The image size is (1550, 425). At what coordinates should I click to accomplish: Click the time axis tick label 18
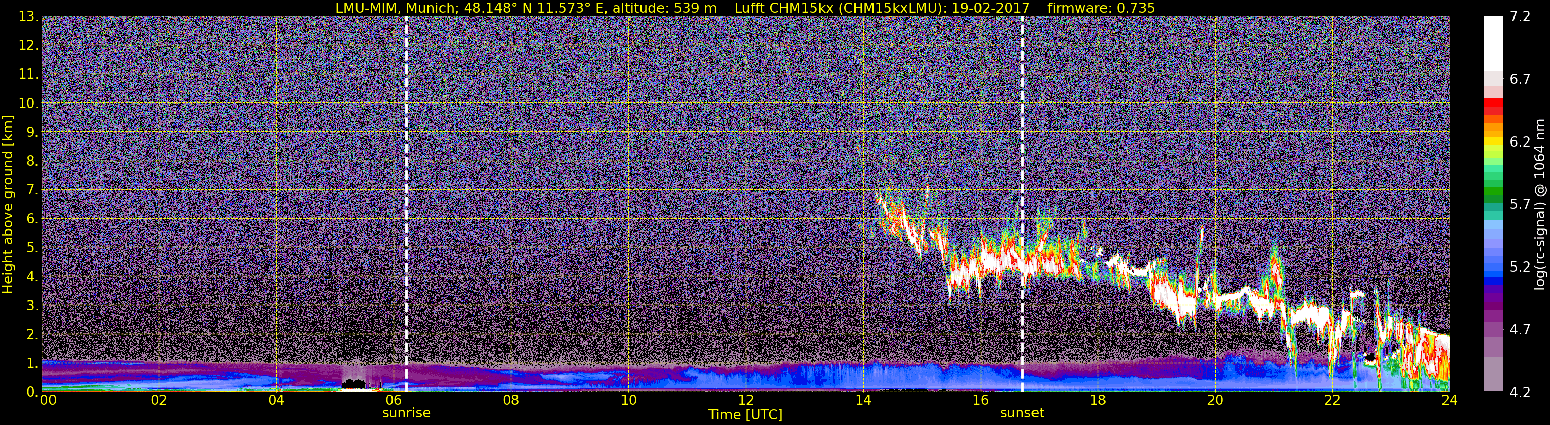[x=1097, y=401]
